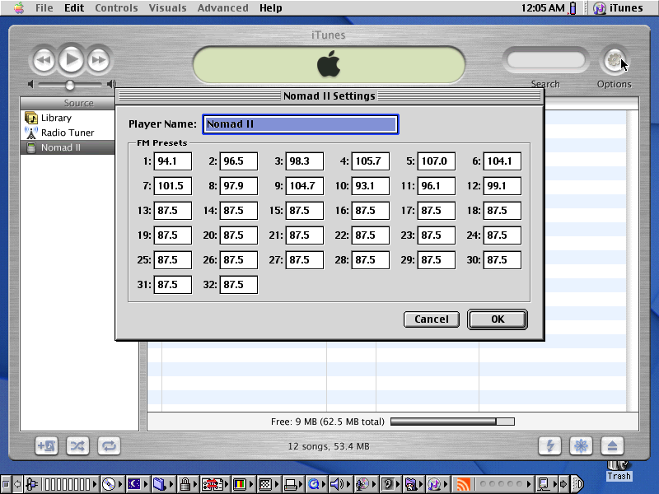Click FM preset 7 field showing 101.5

coord(173,186)
